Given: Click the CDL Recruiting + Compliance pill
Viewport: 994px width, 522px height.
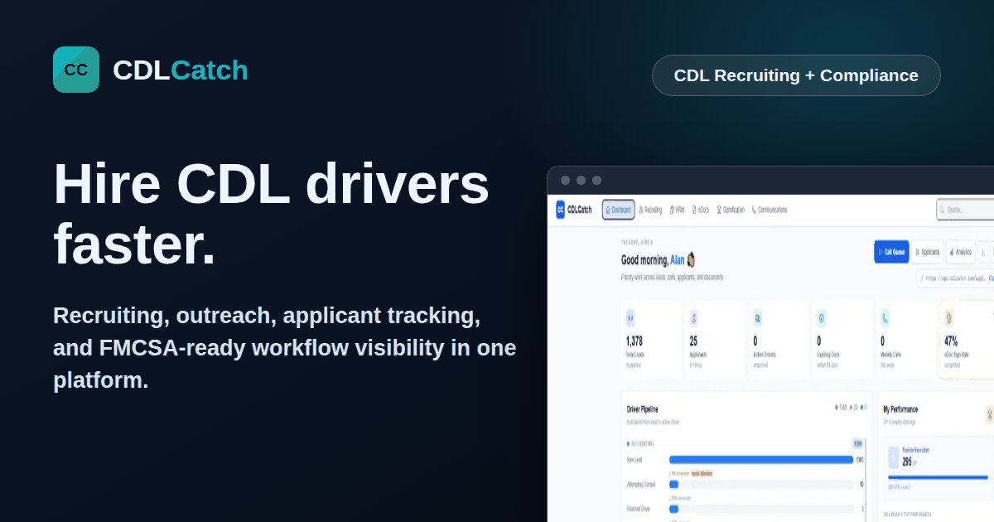Looking at the screenshot, I should (x=796, y=75).
